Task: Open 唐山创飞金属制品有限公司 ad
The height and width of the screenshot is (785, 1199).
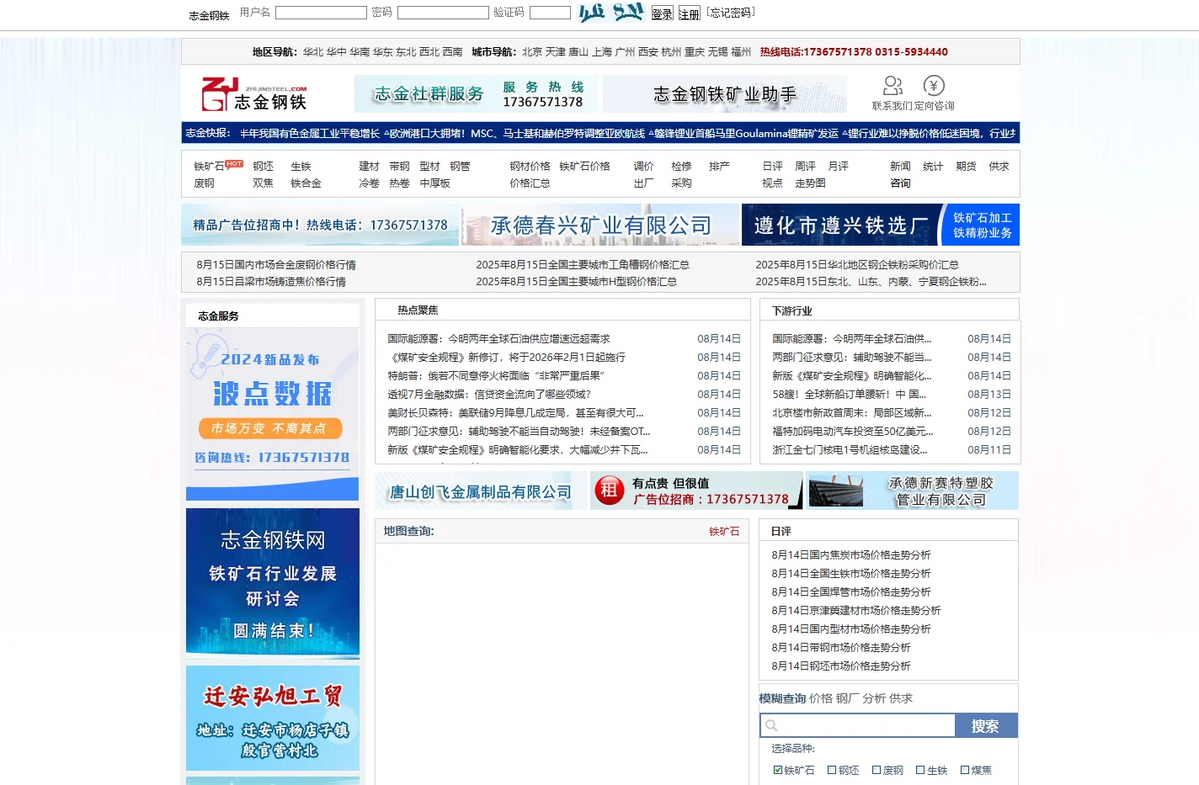Action: (481, 491)
